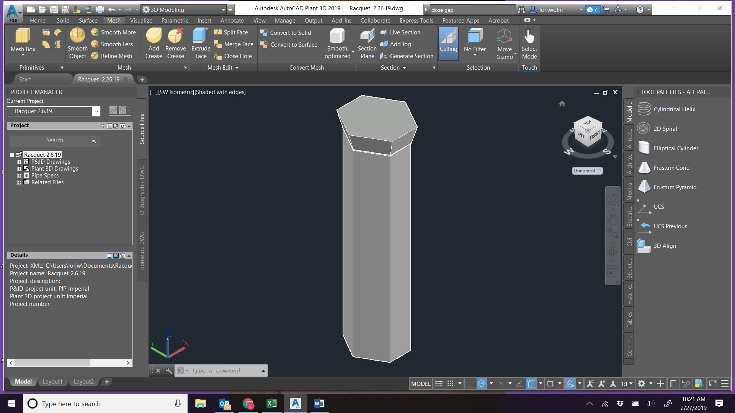Switch to the Visualize ribbon tab
The width and height of the screenshot is (735, 413).
(x=141, y=21)
